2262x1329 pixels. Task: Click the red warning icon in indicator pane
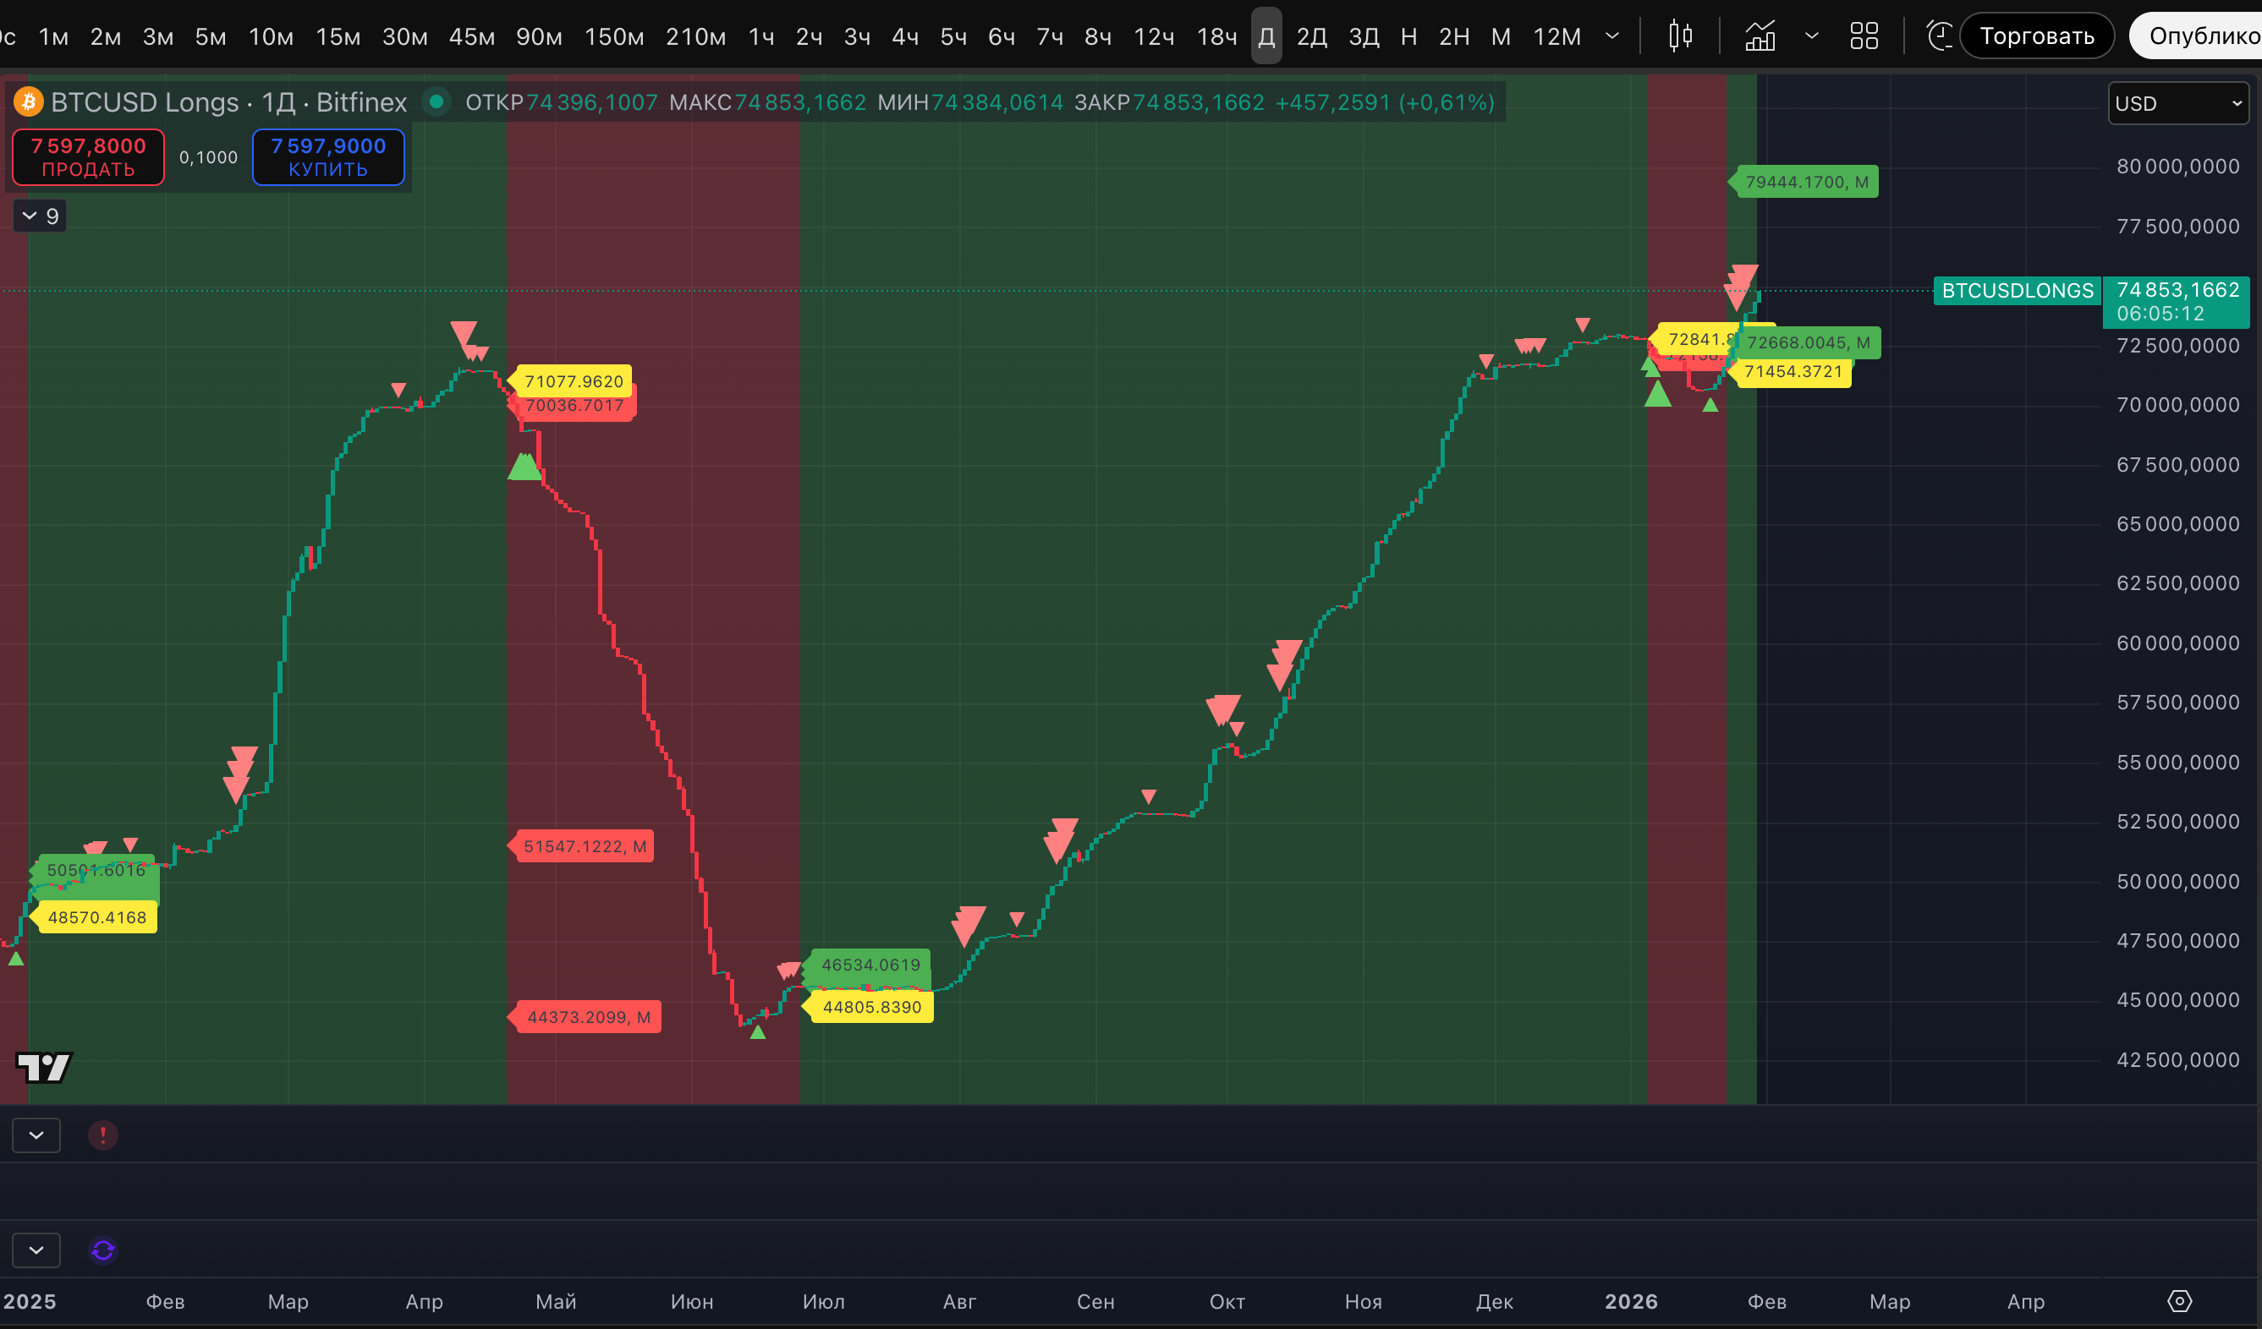click(103, 1135)
